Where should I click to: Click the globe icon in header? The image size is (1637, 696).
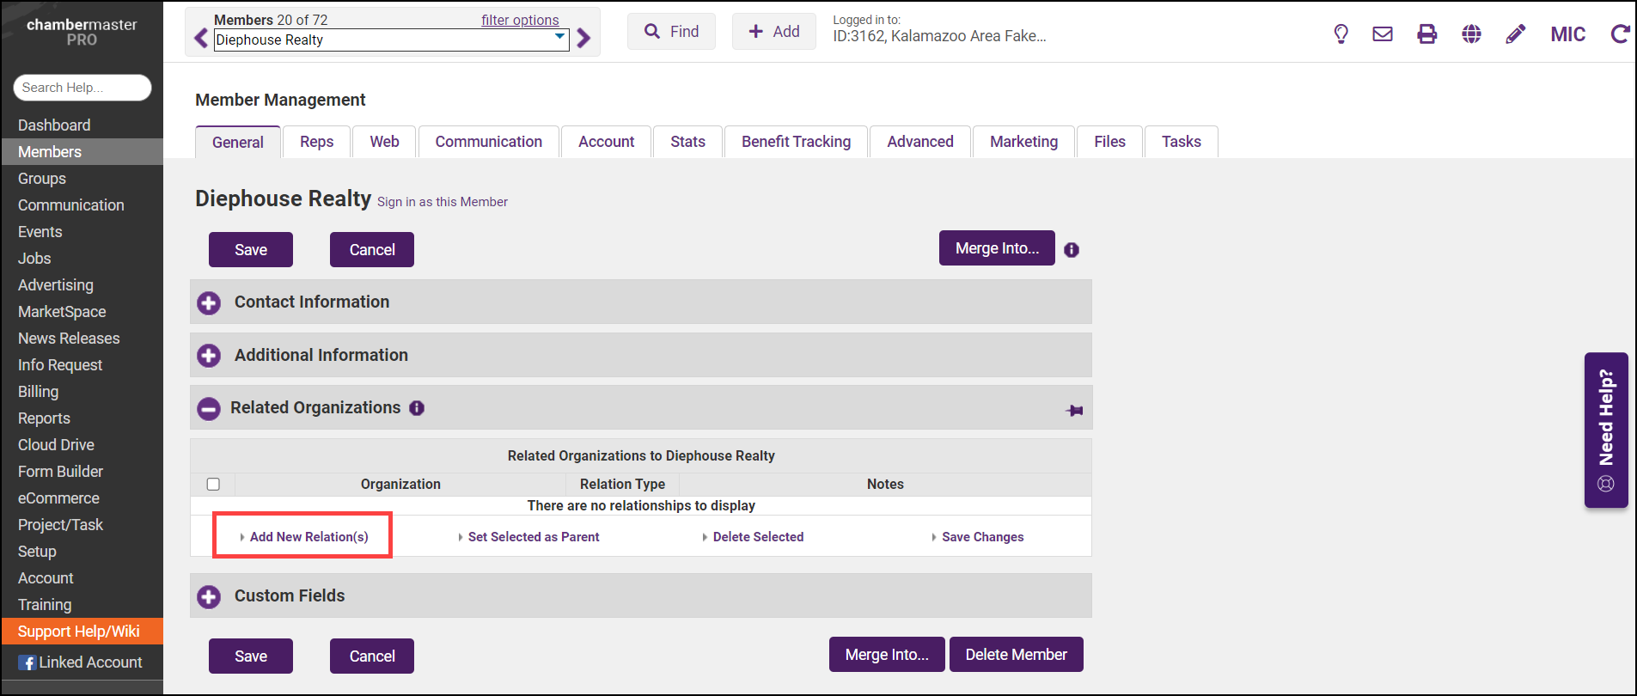[1471, 34]
